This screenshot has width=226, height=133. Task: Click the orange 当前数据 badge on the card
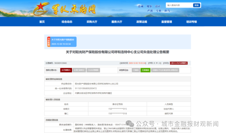(49, 42)
